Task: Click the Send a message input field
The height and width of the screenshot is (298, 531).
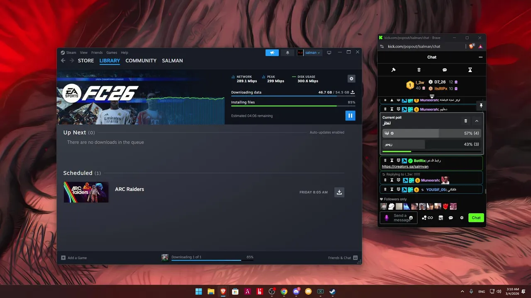Action: coord(398,218)
